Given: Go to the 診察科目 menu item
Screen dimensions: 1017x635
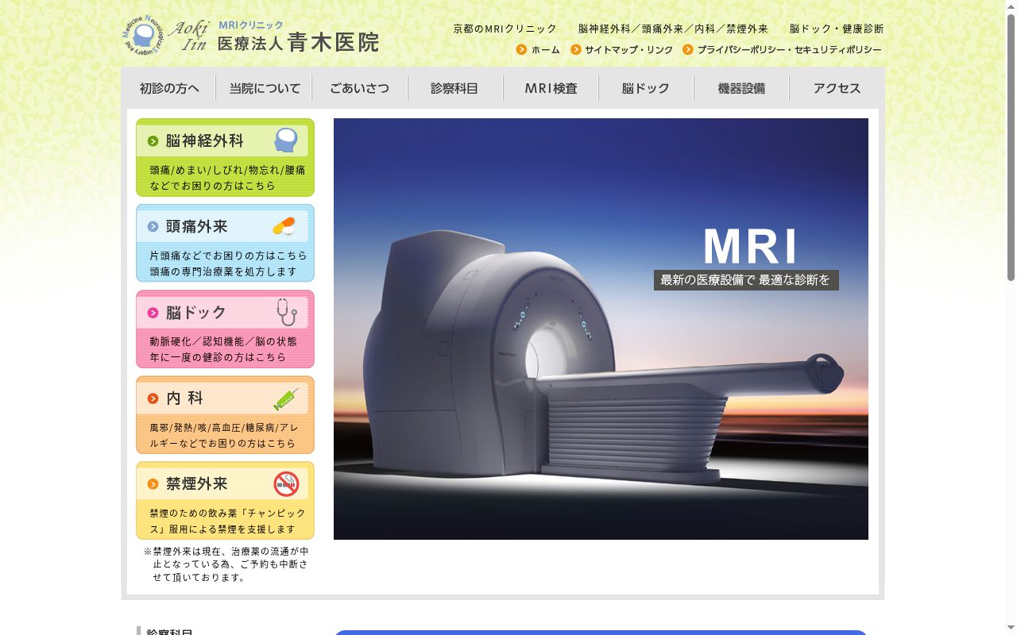Looking at the screenshot, I should click(455, 88).
